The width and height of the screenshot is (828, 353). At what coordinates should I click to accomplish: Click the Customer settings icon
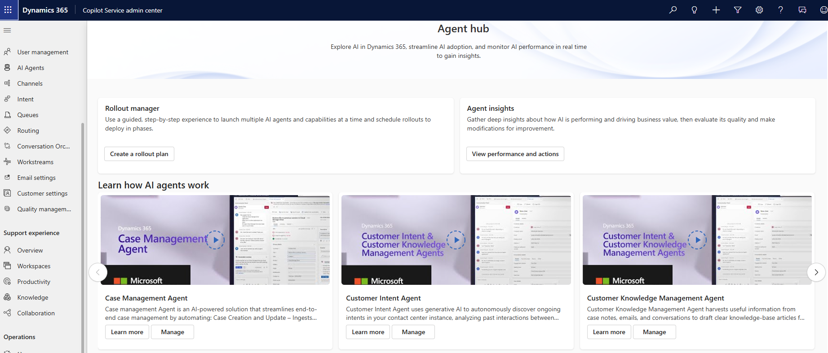pyautogui.click(x=7, y=193)
